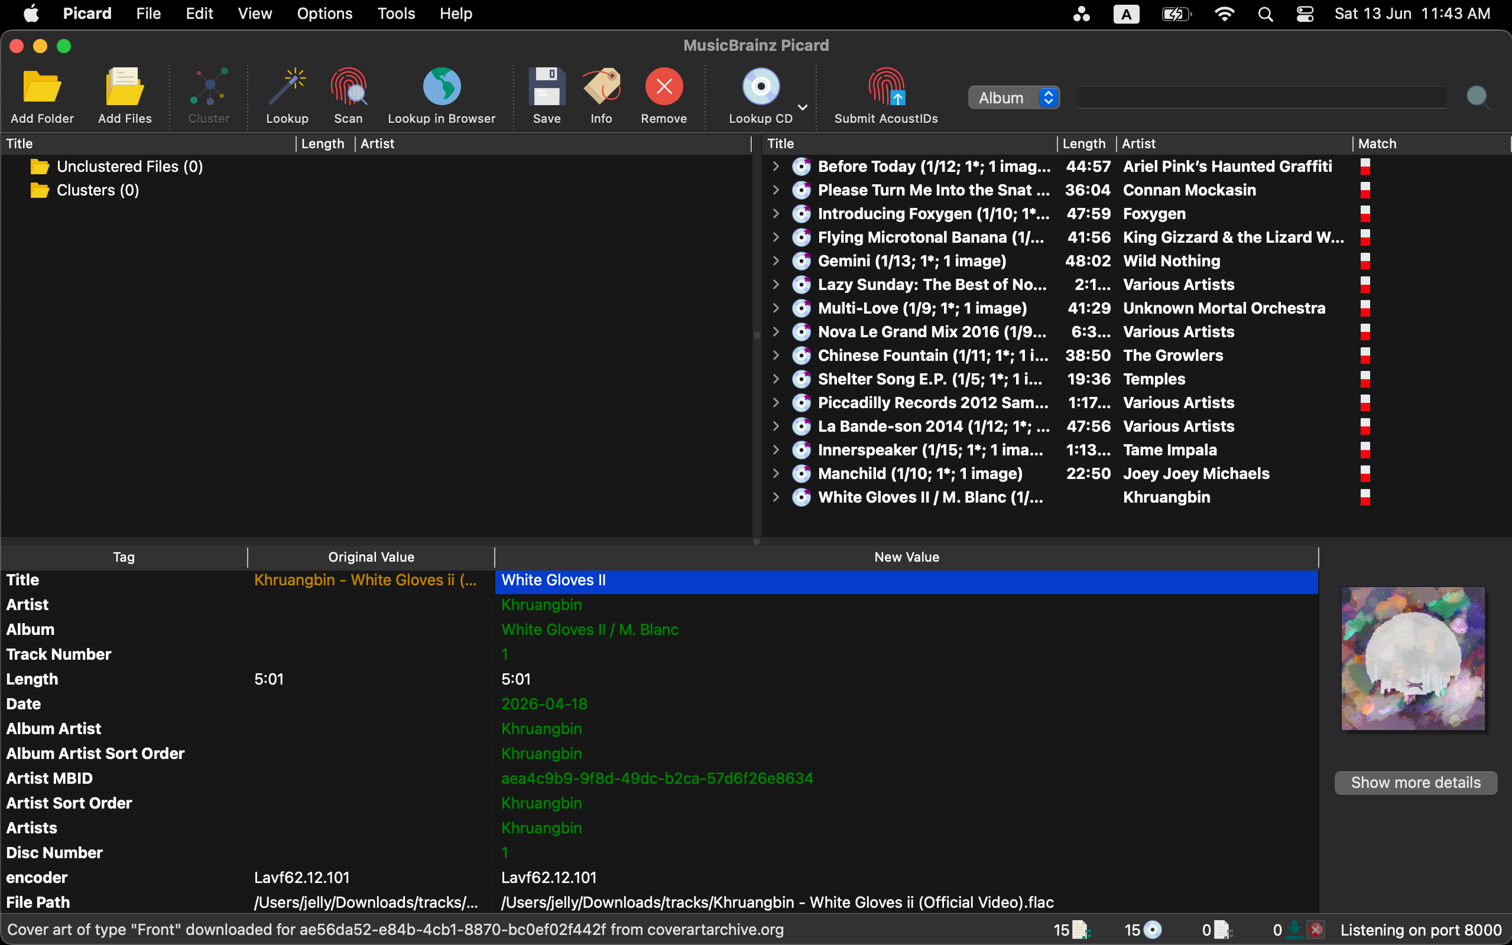Click the Clusters folder icon
1512x945 pixels.
(40, 190)
